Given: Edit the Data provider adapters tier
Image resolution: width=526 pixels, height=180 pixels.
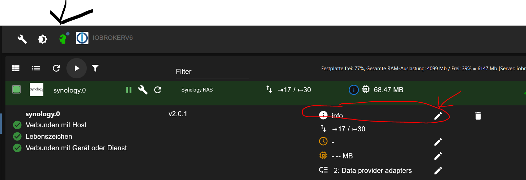Looking at the screenshot, I should 438,171.
